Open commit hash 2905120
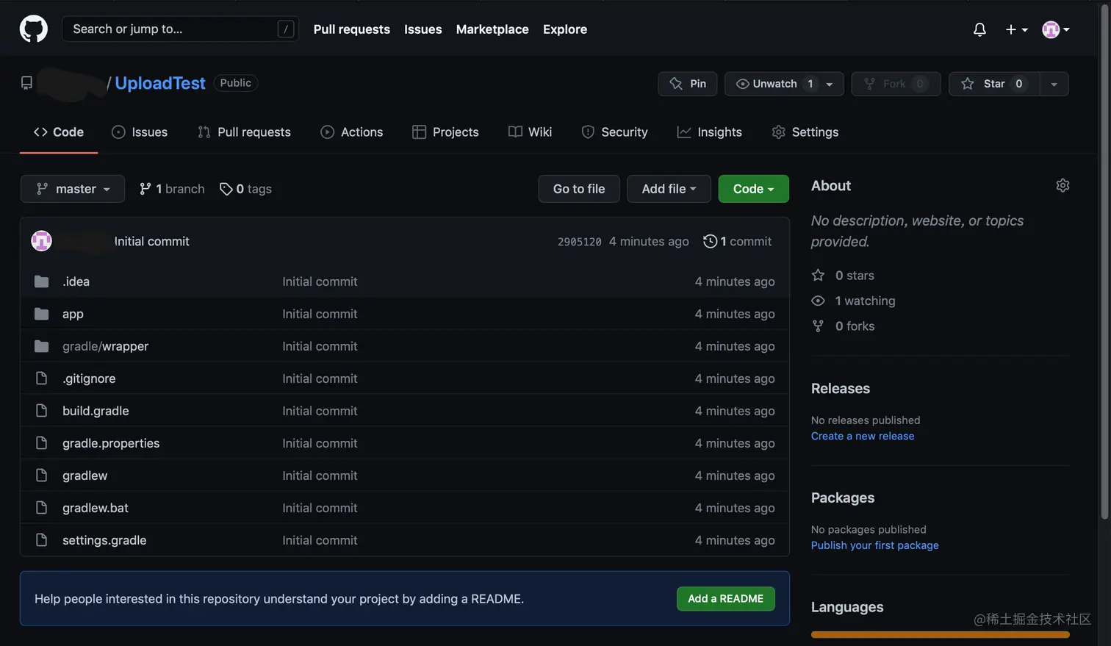Image resolution: width=1111 pixels, height=646 pixels. pos(579,242)
